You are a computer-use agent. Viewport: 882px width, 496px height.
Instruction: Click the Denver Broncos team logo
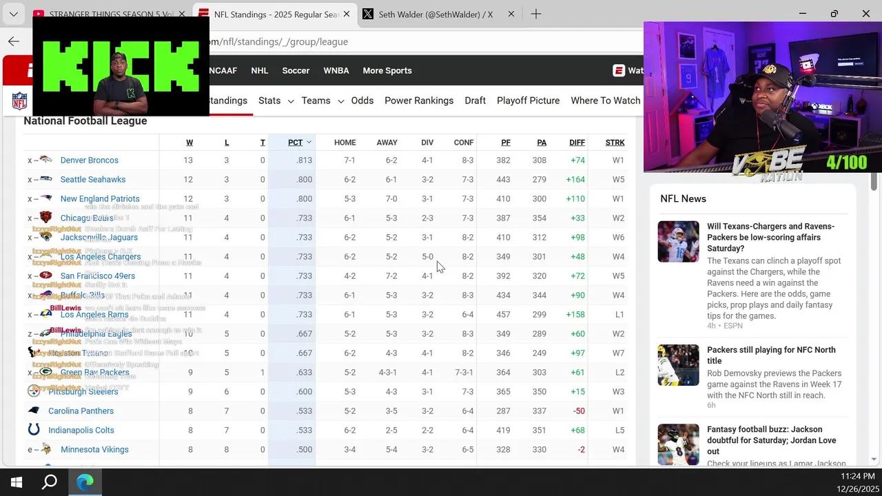tap(45, 160)
